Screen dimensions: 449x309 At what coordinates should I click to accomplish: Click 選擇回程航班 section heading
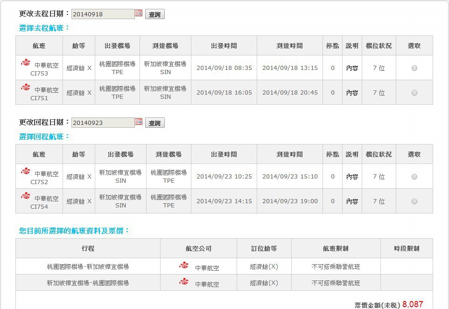click(x=44, y=137)
